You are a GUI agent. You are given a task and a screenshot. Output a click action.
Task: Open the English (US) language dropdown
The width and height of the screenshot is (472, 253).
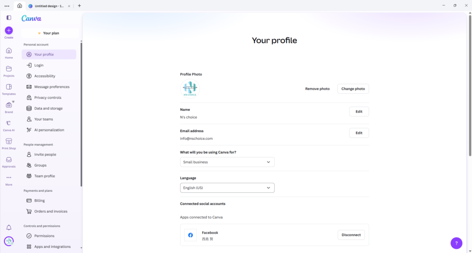coord(227,188)
